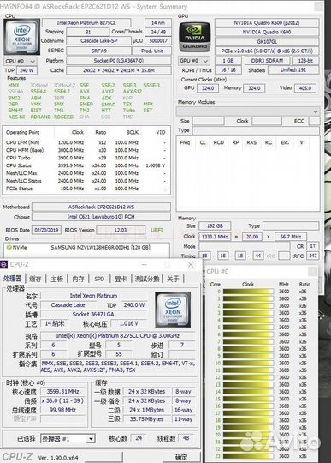Click the AVX-512 feature flag
The width and height of the screenshot is (331, 463).
pos(133,92)
